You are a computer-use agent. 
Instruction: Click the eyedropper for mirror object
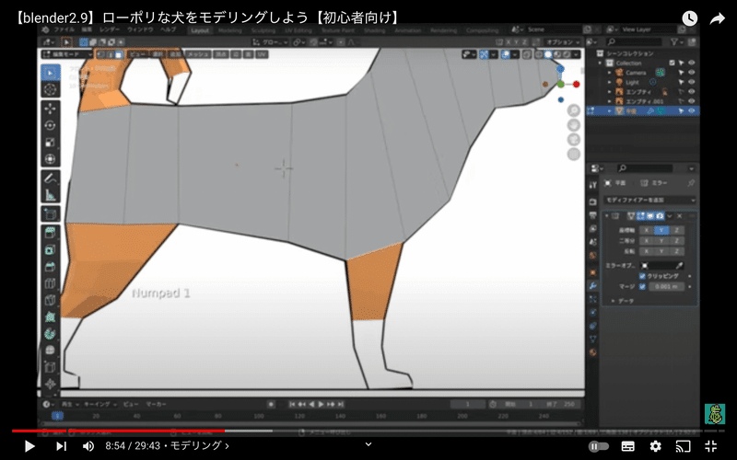tap(679, 266)
